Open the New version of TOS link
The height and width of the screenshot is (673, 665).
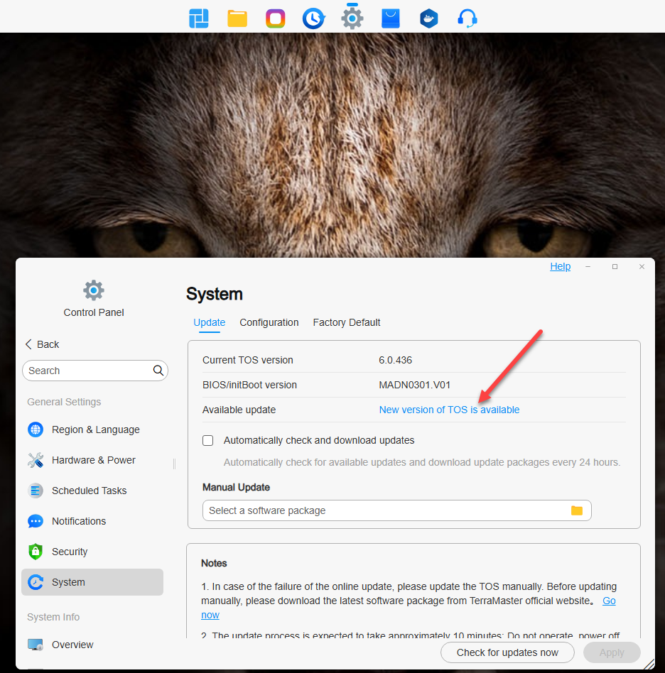(449, 410)
